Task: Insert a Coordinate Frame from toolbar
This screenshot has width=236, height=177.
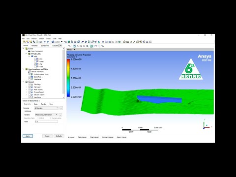Action: tap(86, 42)
